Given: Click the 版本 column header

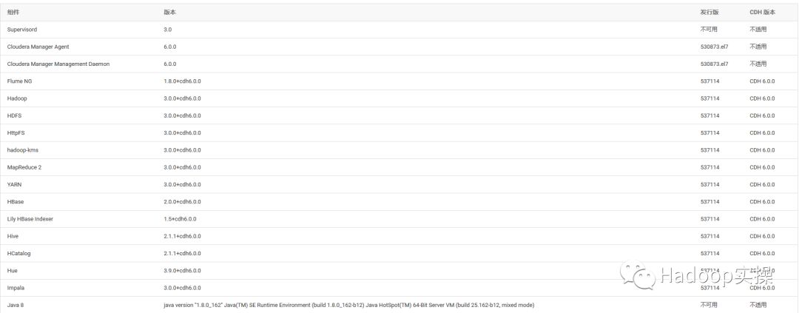Looking at the screenshot, I should coord(169,13).
